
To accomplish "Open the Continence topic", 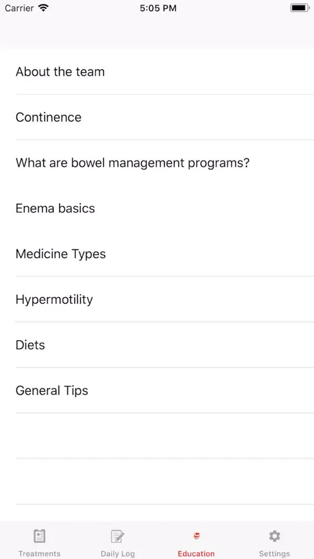I will [x=157, y=117].
